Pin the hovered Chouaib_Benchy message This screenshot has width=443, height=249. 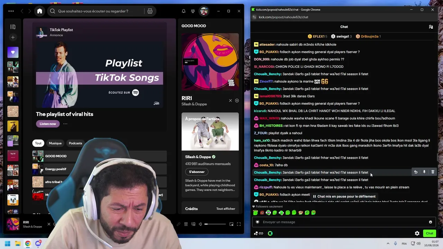point(424,172)
